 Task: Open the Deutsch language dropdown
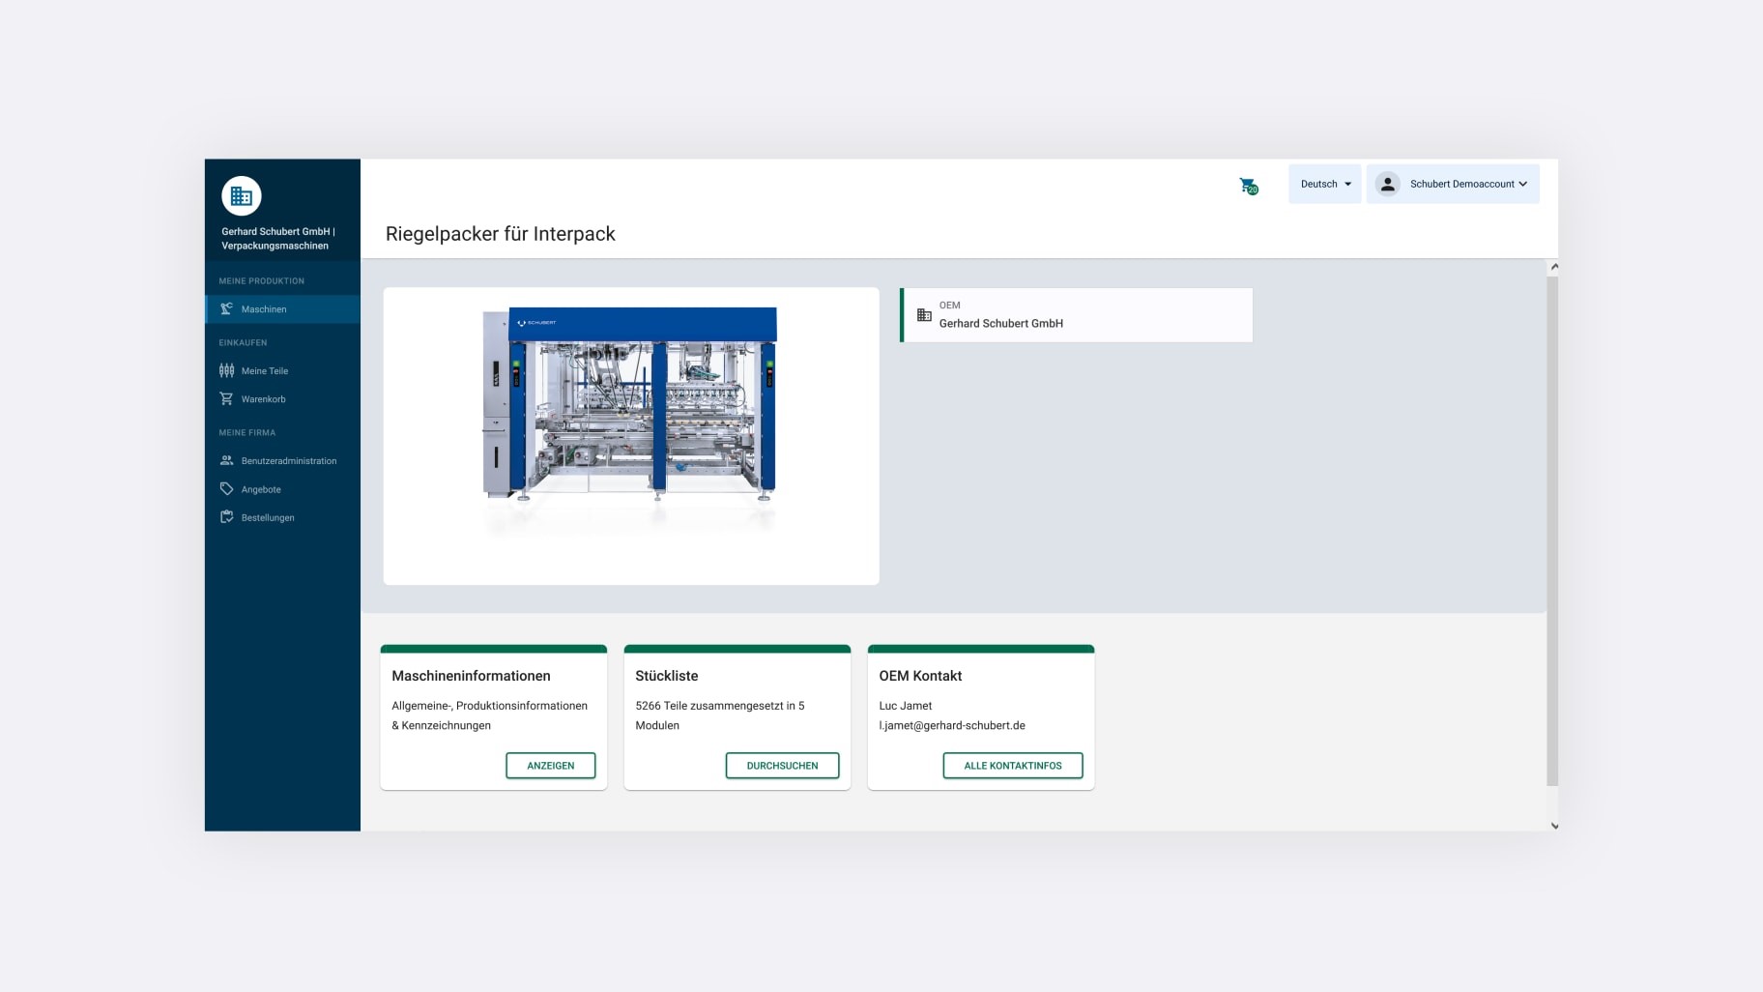[x=1324, y=184]
